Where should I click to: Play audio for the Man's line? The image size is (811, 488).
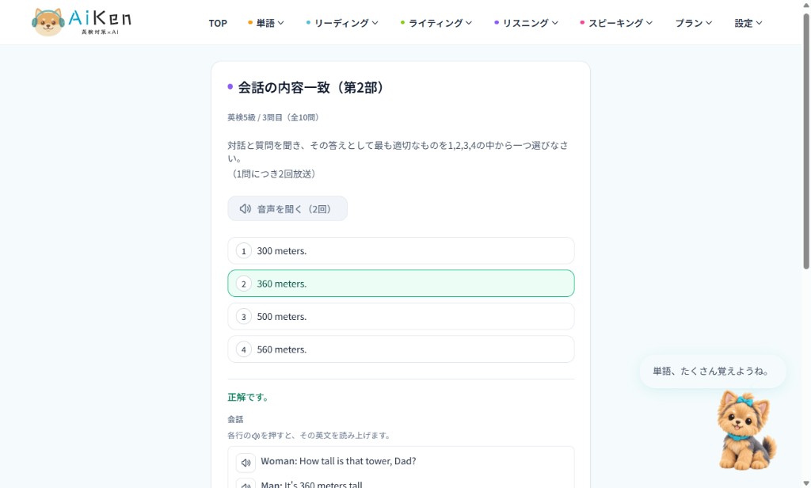[x=246, y=484]
